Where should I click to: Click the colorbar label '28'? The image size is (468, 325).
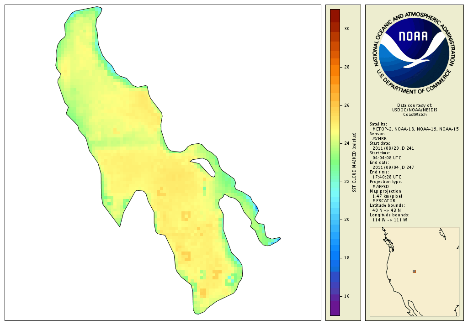[346, 67]
